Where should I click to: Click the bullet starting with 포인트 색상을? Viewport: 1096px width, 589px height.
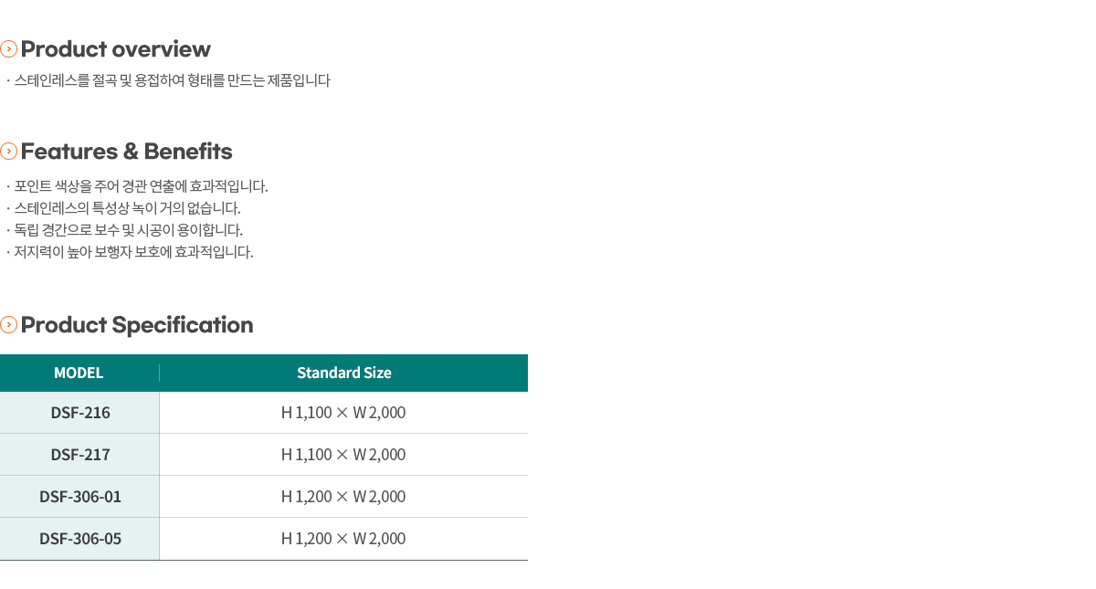point(140,186)
